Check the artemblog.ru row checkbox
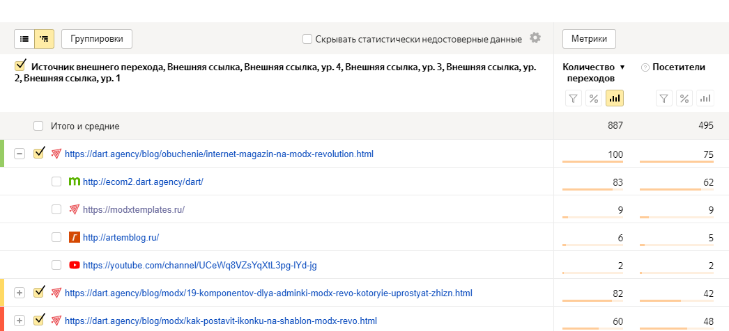729x331 pixels. click(x=56, y=237)
